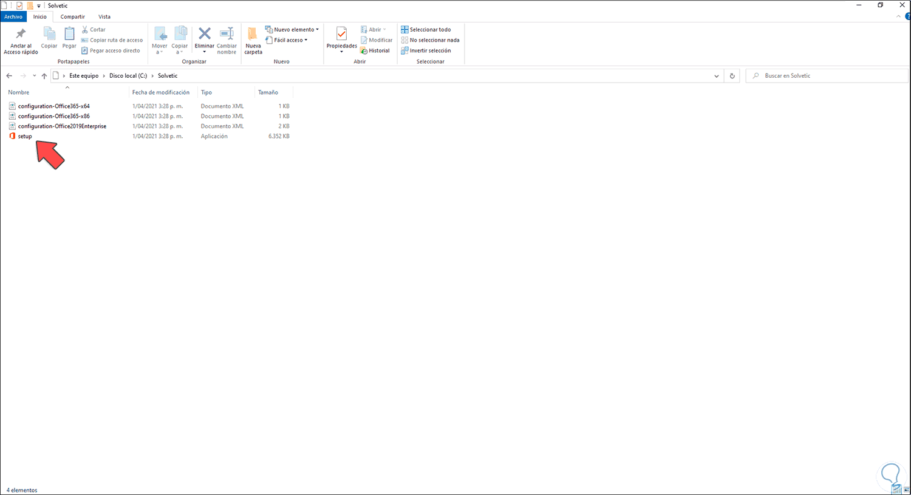
Task: Click the 2 KB size value
Action: pos(284,126)
